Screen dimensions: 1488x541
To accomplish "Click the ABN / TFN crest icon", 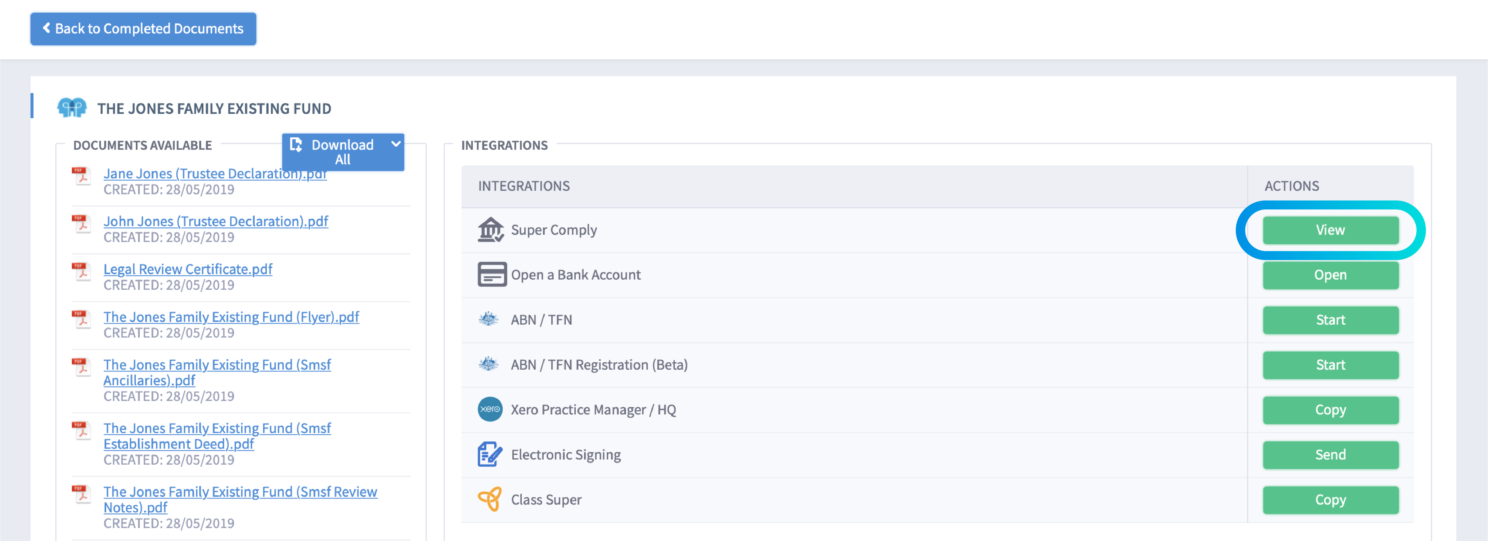I will point(489,319).
